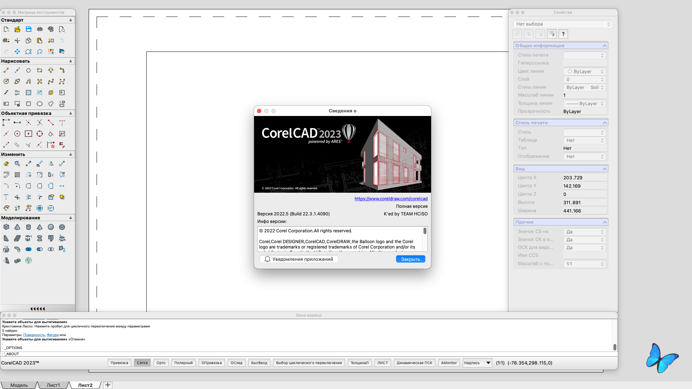Toggle Полярный tracking in status bar
This screenshot has width=692, height=389.
click(183, 363)
